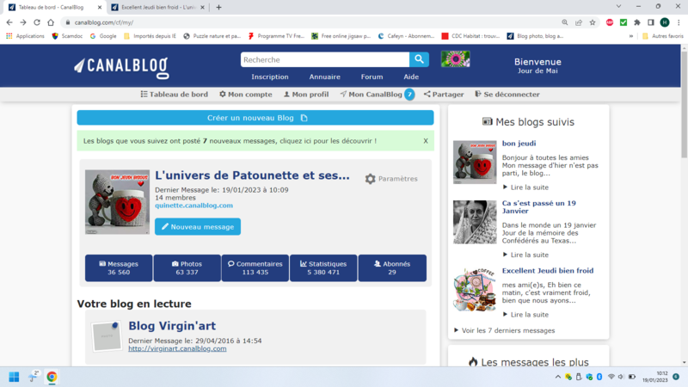This screenshot has height=387, width=688.
Task: Show hidden system tray icons
Action: click(x=557, y=377)
